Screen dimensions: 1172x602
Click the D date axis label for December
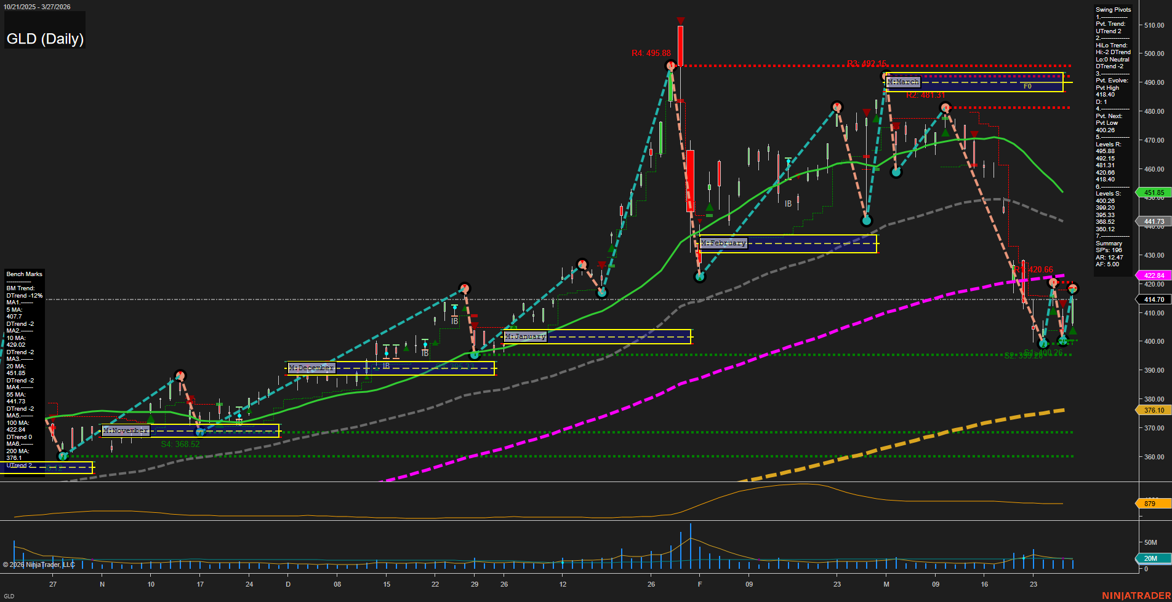(x=288, y=584)
